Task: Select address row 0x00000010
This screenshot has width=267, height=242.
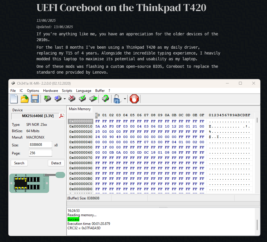Action: click(x=81, y=126)
